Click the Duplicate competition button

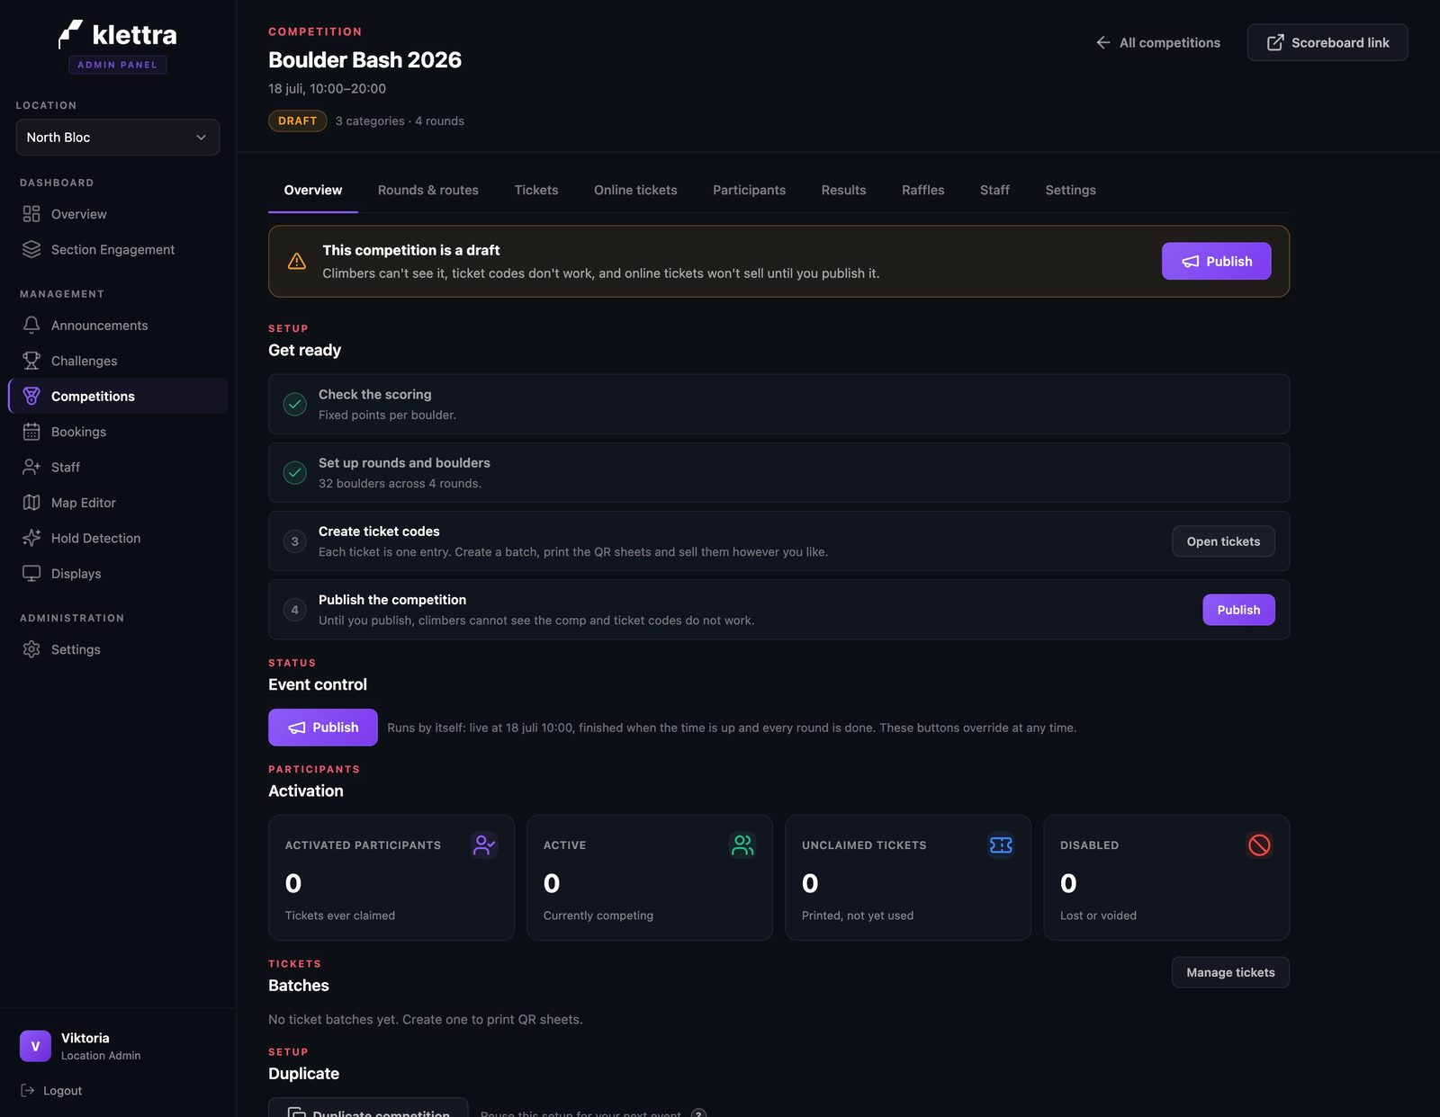point(368,1108)
